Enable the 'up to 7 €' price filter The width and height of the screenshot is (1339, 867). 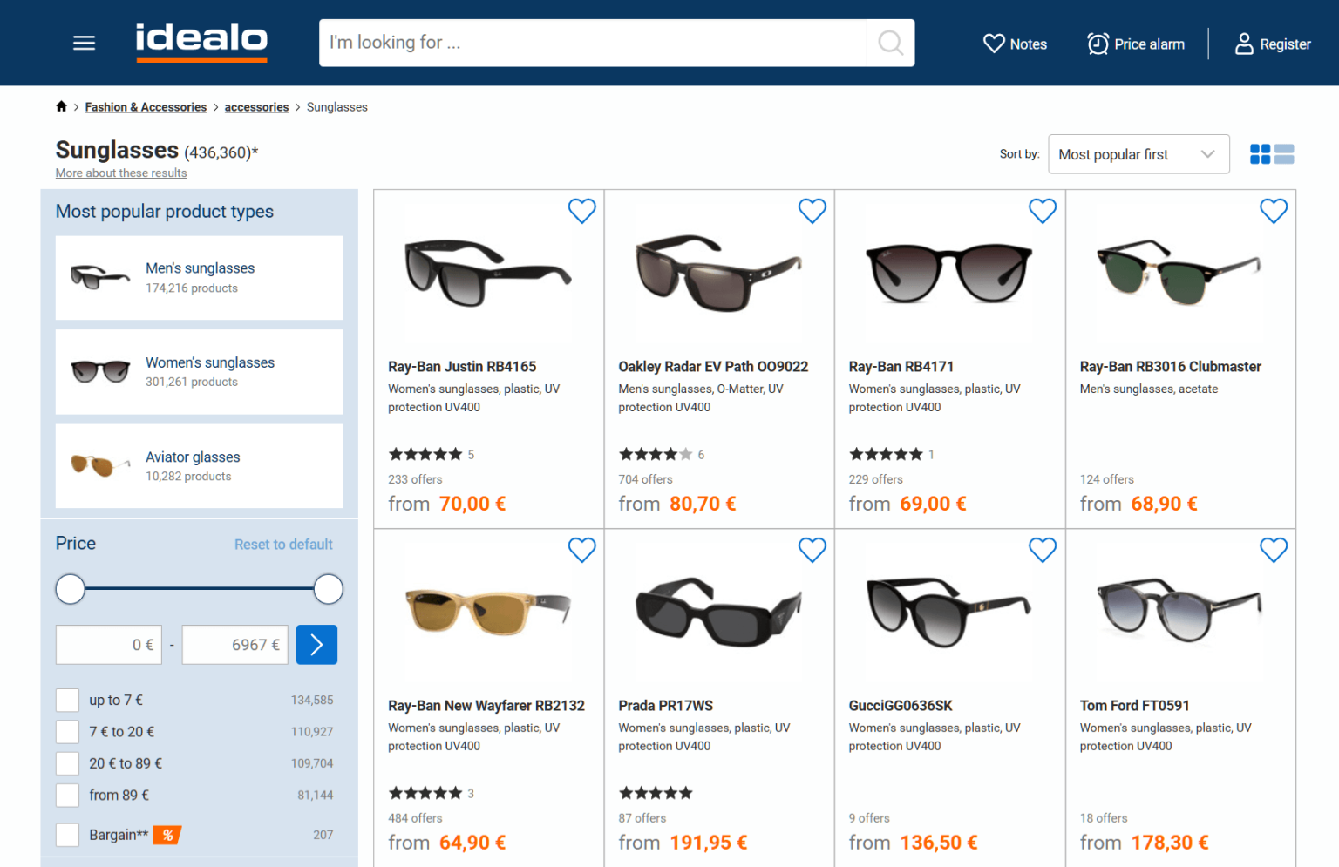coord(67,700)
